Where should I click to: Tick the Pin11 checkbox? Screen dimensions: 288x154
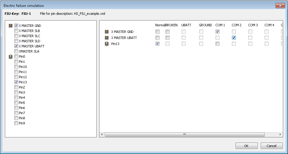point(16,72)
